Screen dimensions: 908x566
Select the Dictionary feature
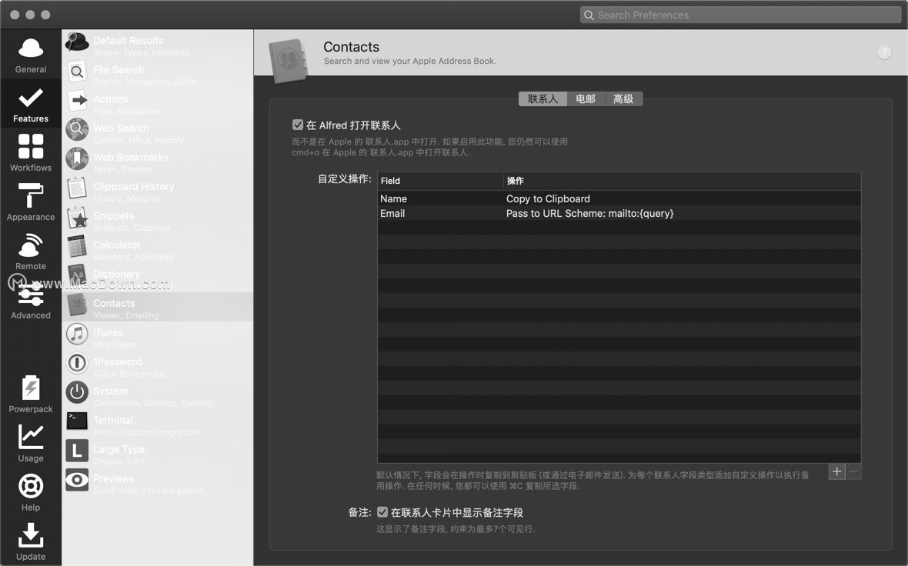coord(158,278)
